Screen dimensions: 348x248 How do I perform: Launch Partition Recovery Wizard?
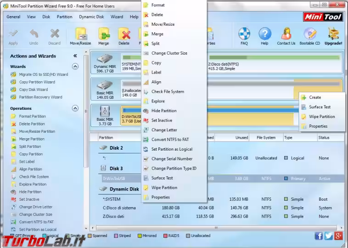click(x=36, y=97)
